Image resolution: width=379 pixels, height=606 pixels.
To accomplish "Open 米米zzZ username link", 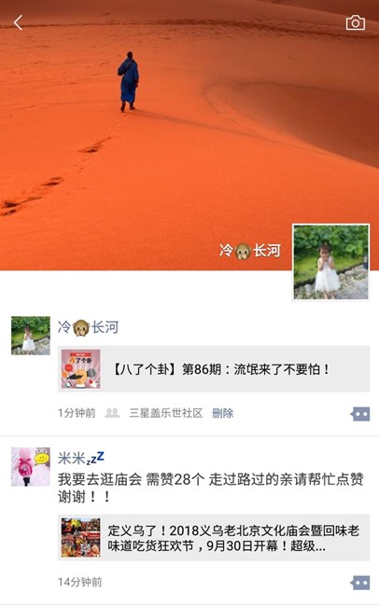I will pos(81,458).
